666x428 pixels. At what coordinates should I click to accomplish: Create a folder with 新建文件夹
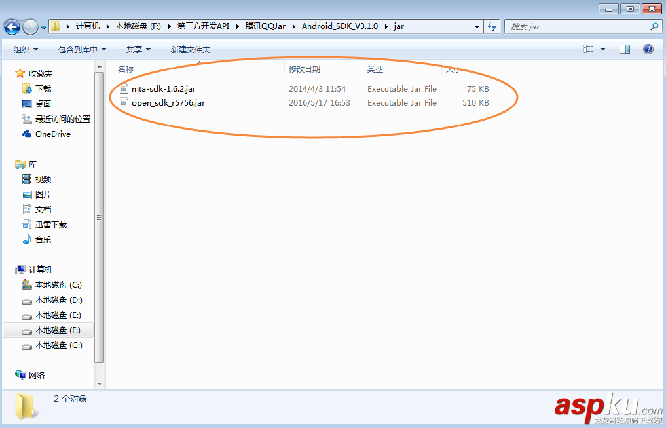click(191, 50)
